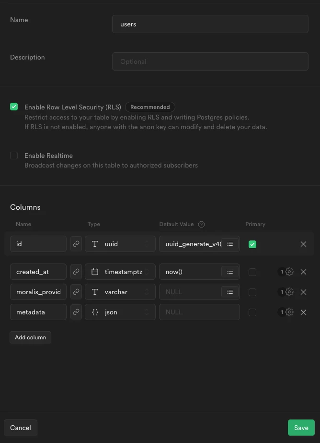The width and height of the screenshot is (320, 443).
Task: Click the help icon beside Default Value header
Action: pos(201,224)
